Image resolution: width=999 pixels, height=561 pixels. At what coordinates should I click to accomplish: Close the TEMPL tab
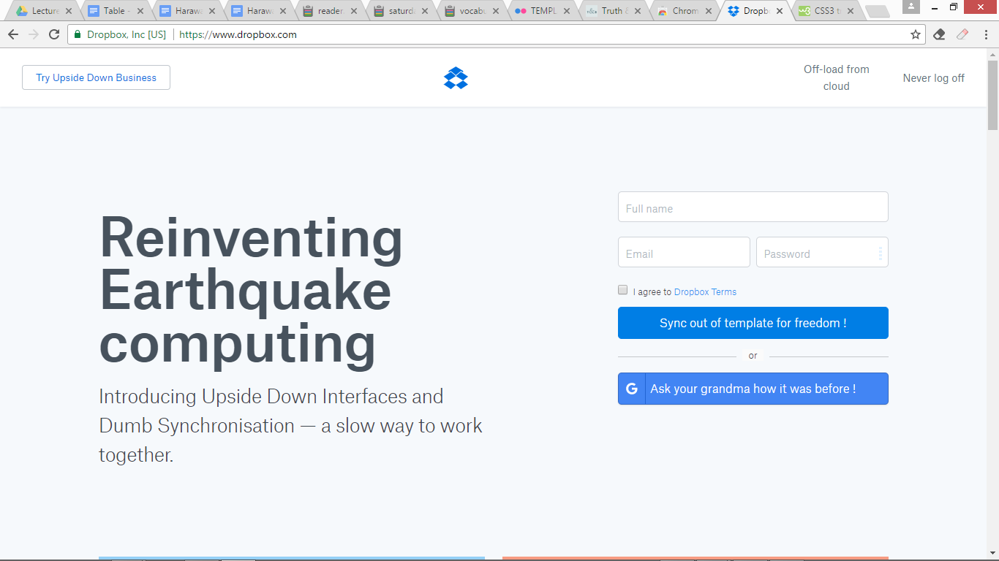(x=566, y=11)
